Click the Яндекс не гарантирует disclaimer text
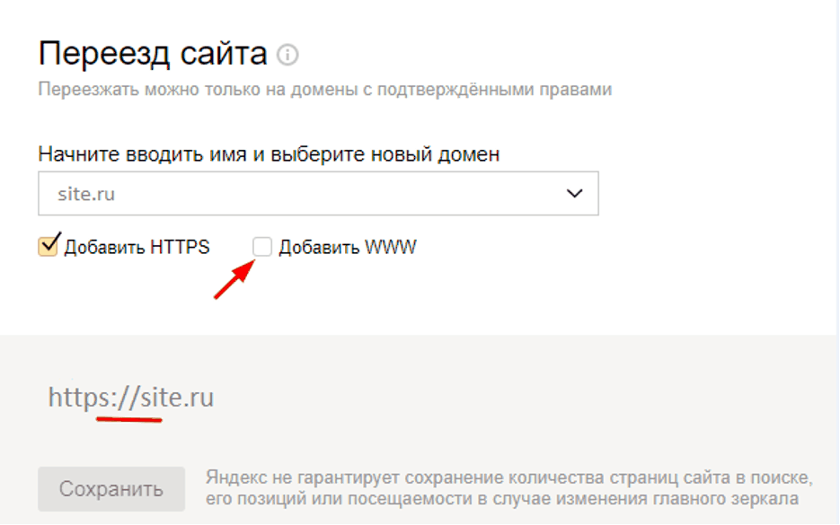 point(508,488)
